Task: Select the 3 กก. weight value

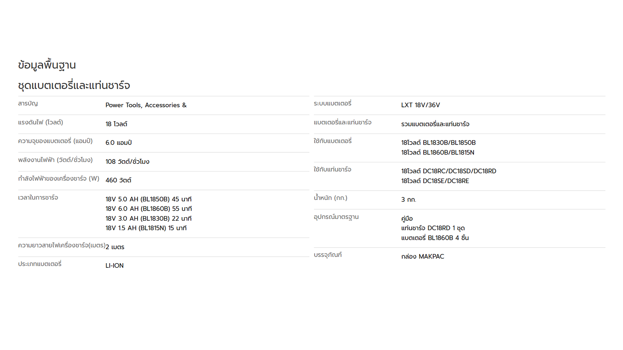Action: coord(409,200)
